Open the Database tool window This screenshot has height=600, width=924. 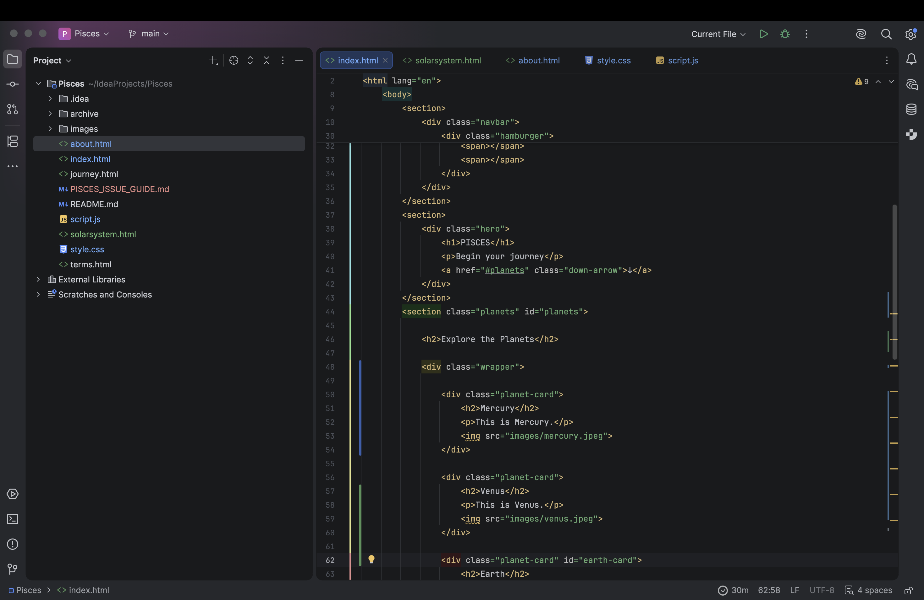(911, 109)
